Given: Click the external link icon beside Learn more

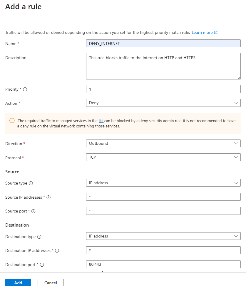Looking at the screenshot, I should (216, 32).
